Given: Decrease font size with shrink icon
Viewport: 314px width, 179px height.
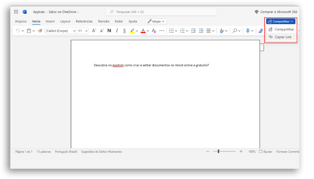Looking at the screenshot, I should (102, 30).
